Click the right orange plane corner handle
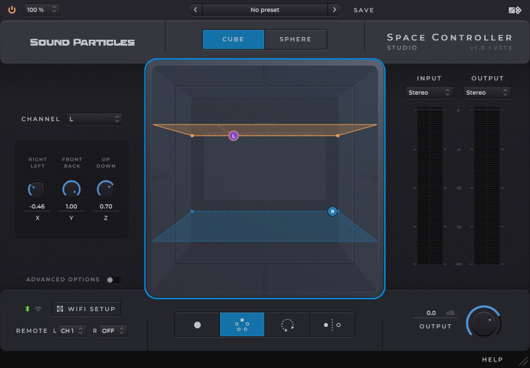The width and height of the screenshot is (530, 368). (x=338, y=136)
